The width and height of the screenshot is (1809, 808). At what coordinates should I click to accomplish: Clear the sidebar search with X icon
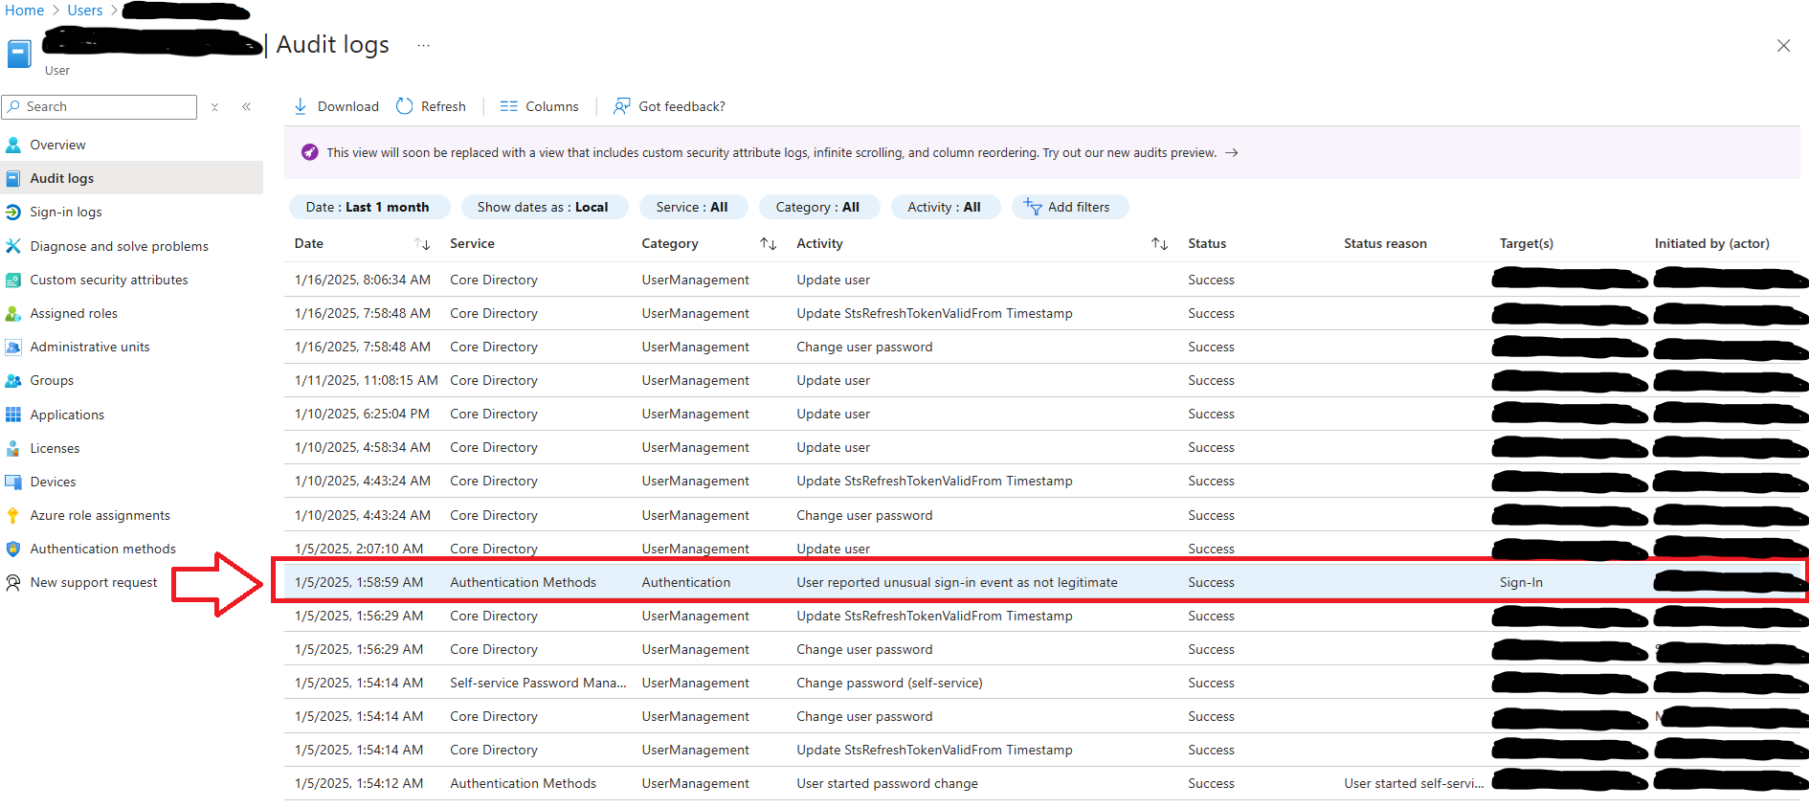coord(215,107)
